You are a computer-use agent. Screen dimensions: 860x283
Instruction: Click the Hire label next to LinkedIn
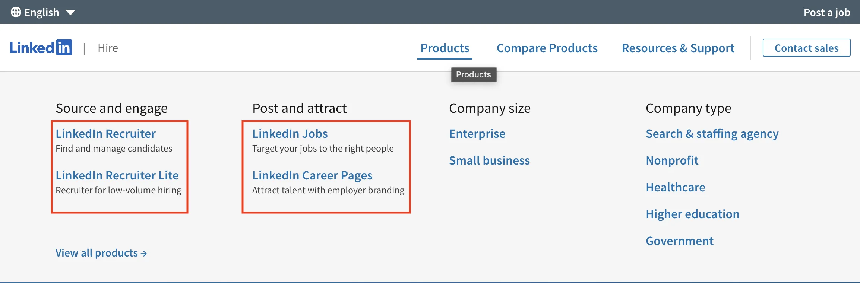[x=108, y=48]
